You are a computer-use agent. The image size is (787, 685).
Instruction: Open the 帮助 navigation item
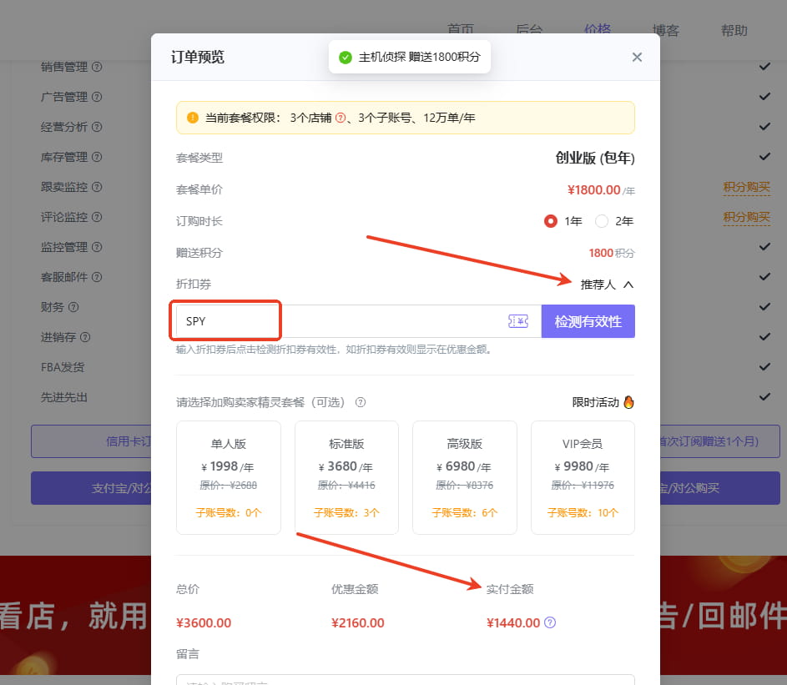tap(734, 29)
